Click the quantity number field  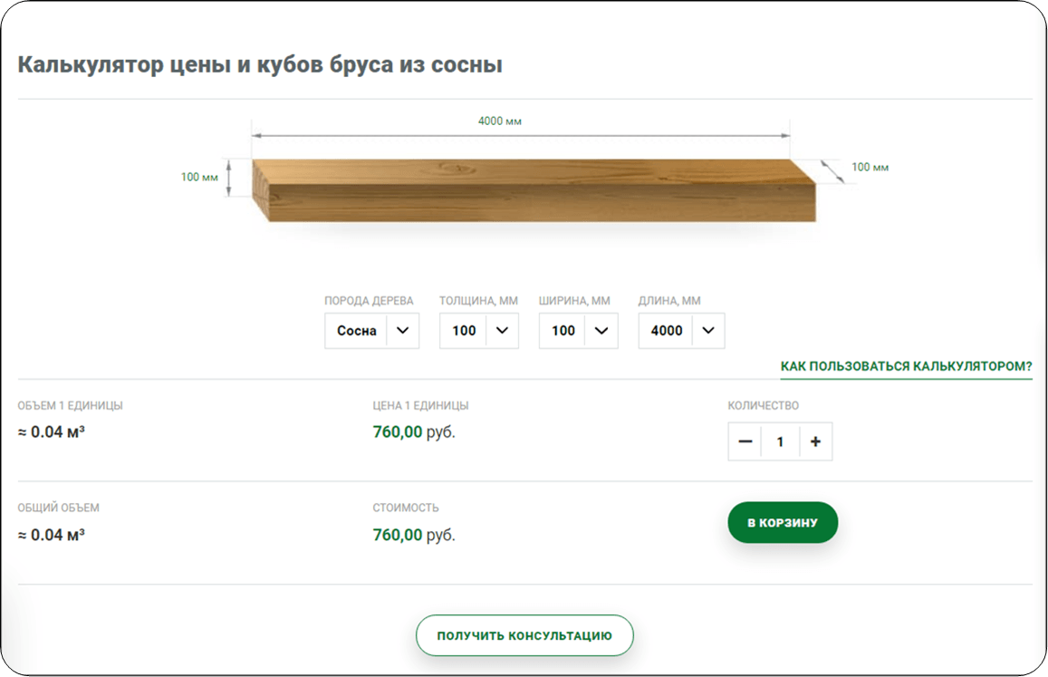[x=780, y=442]
